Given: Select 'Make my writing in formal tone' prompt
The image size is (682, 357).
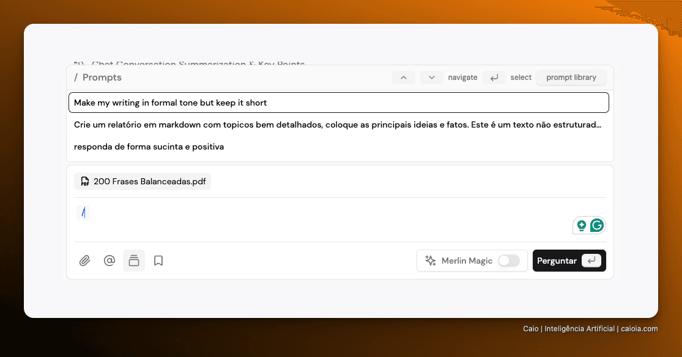Looking at the screenshot, I should coord(339,103).
